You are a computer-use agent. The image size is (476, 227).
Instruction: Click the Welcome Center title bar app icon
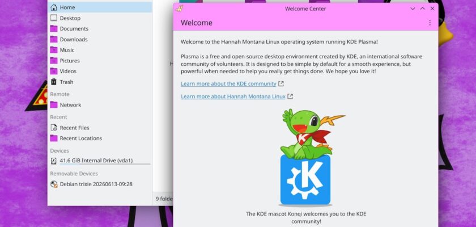pyautogui.click(x=180, y=9)
